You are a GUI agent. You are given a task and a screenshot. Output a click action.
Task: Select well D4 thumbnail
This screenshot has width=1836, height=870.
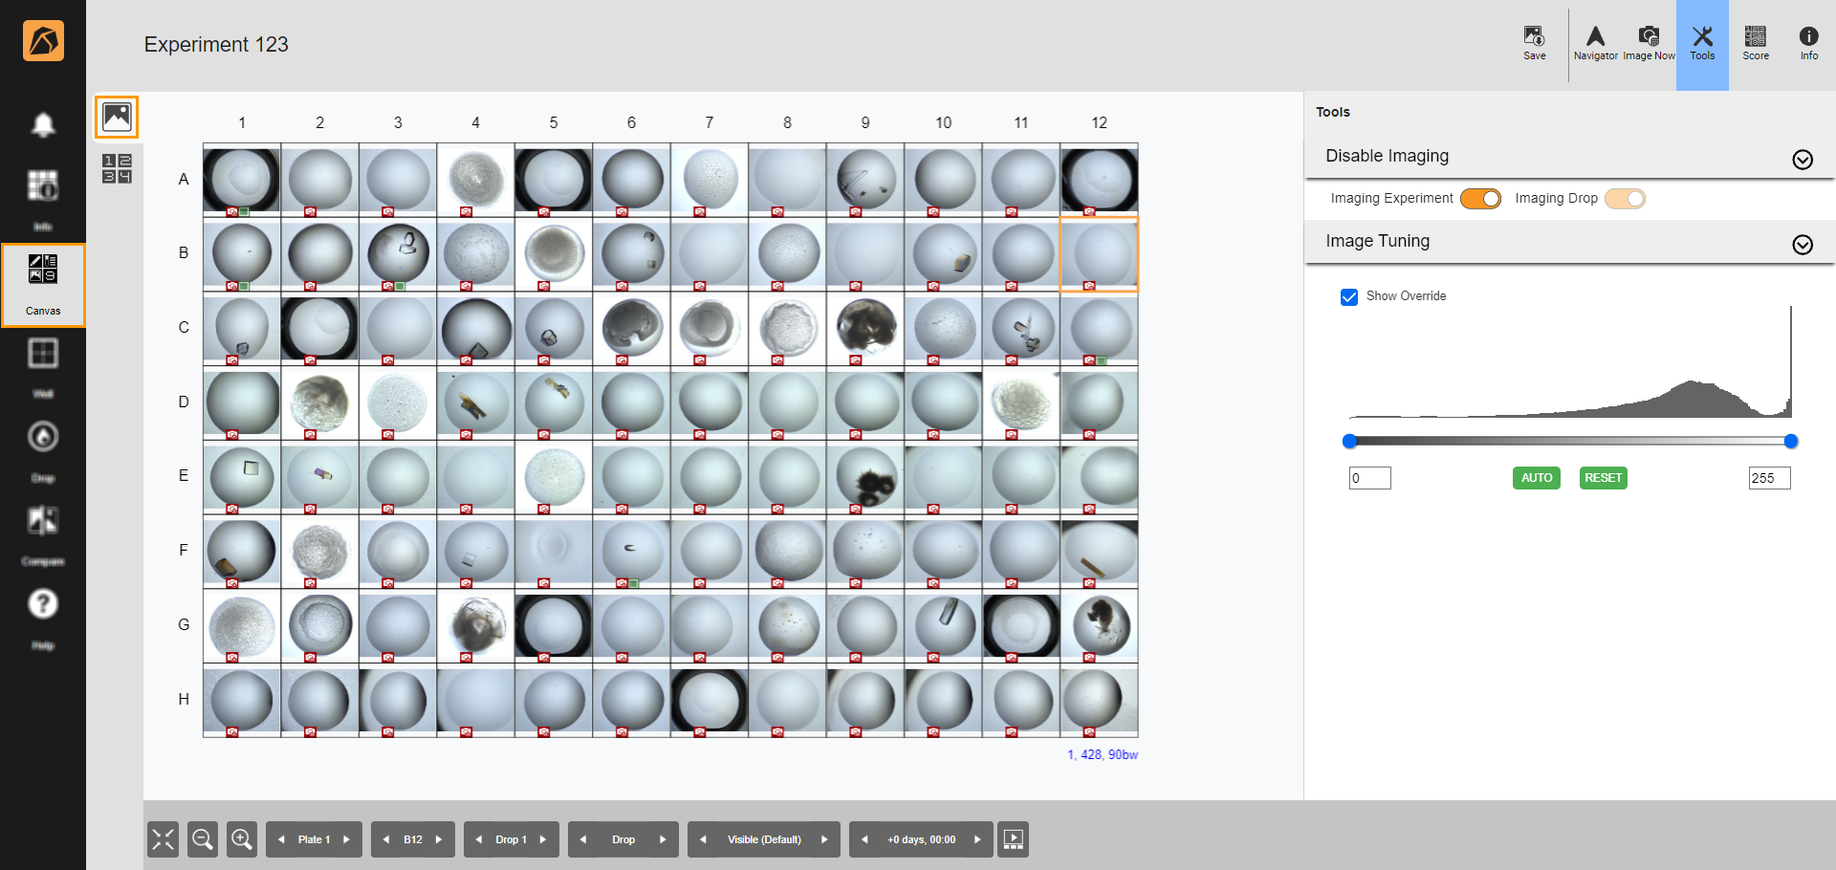pyautogui.click(x=476, y=402)
